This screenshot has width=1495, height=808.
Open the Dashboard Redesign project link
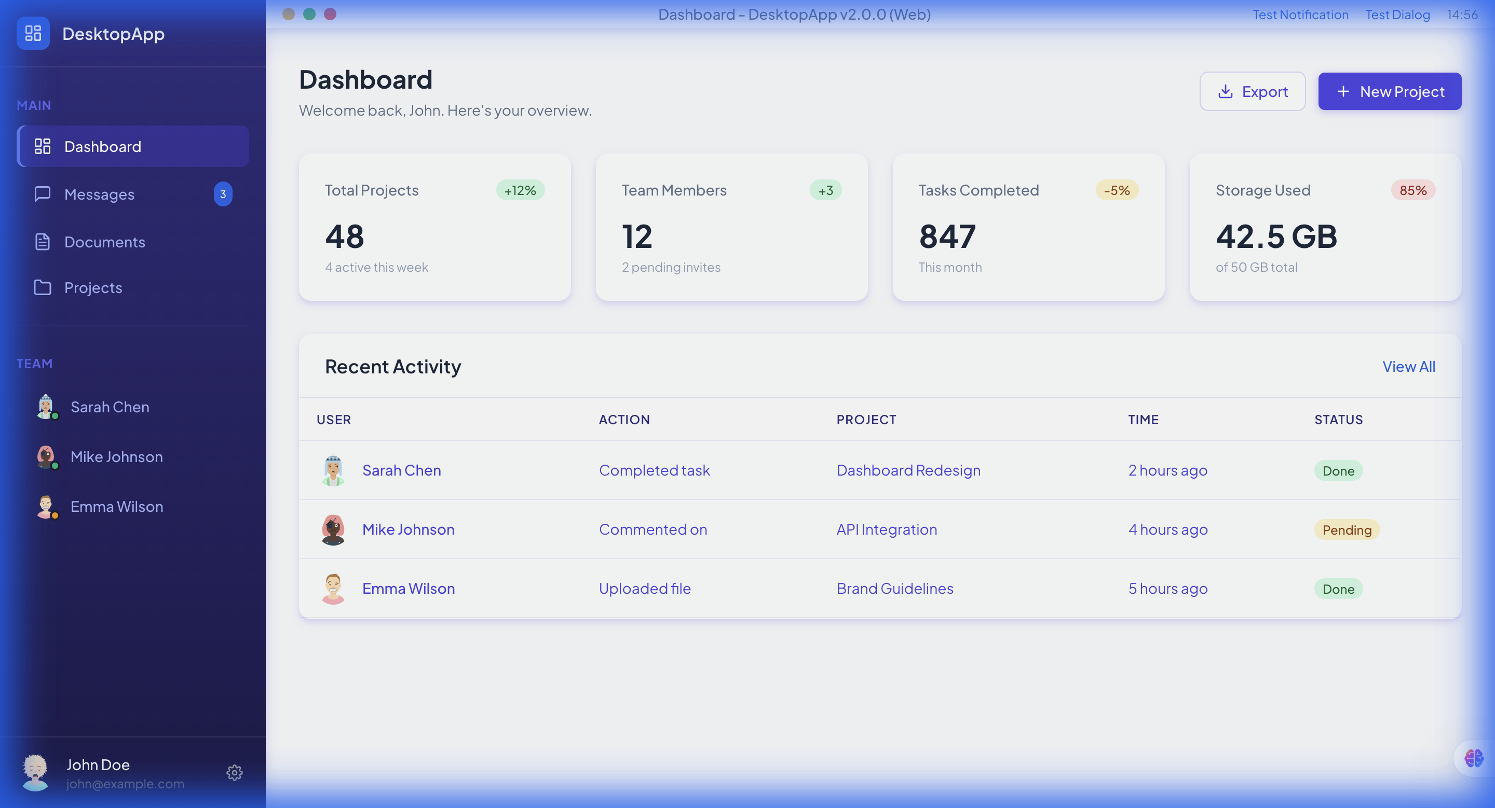tap(908, 470)
